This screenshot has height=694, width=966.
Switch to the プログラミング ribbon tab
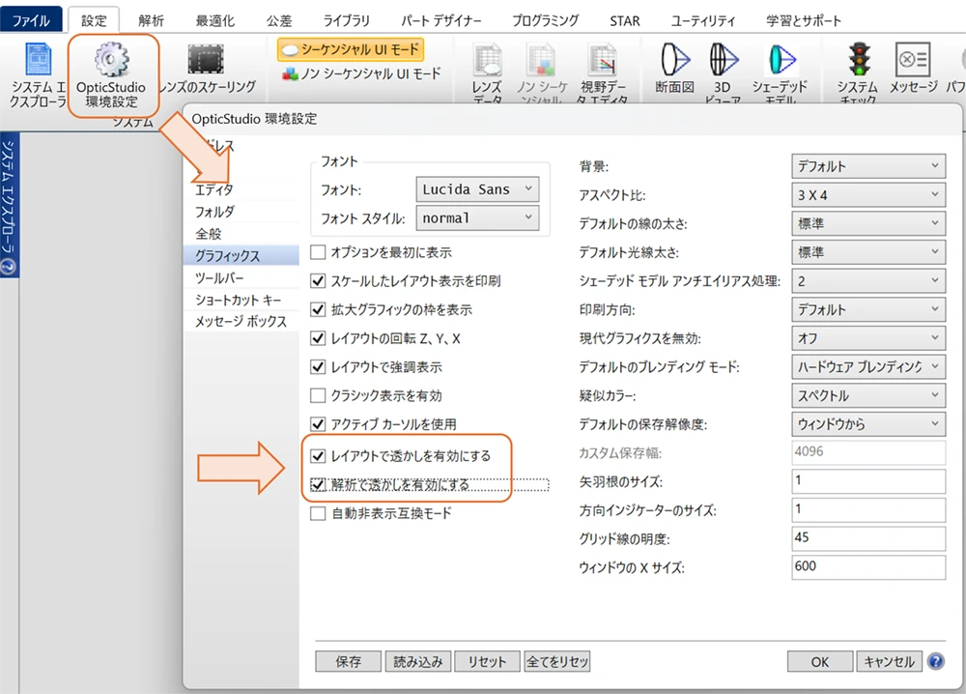(x=545, y=20)
